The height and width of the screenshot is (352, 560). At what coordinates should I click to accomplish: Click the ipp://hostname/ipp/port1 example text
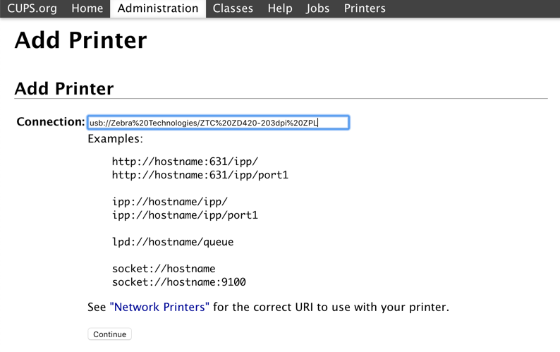(x=185, y=215)
